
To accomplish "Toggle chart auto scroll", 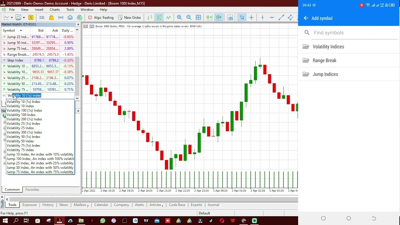I will 209,17.
